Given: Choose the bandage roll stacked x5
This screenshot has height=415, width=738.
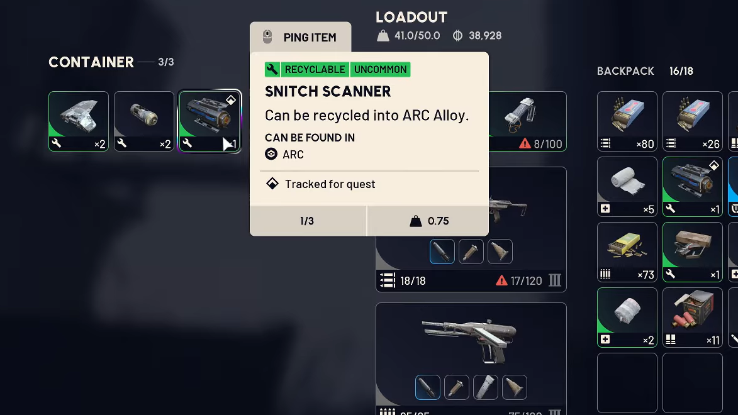Looking at the screenshot, I should (x=627, y=186).
